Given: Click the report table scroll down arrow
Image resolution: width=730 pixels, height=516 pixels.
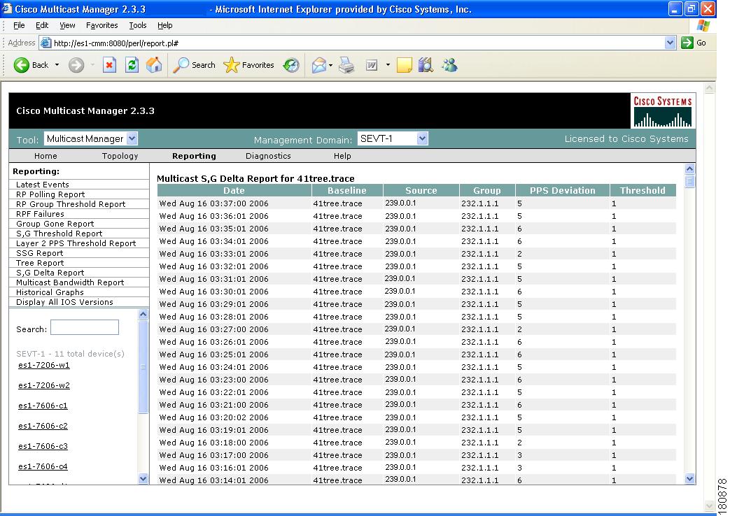Looking at the screenshot, I should click(690, 478).
